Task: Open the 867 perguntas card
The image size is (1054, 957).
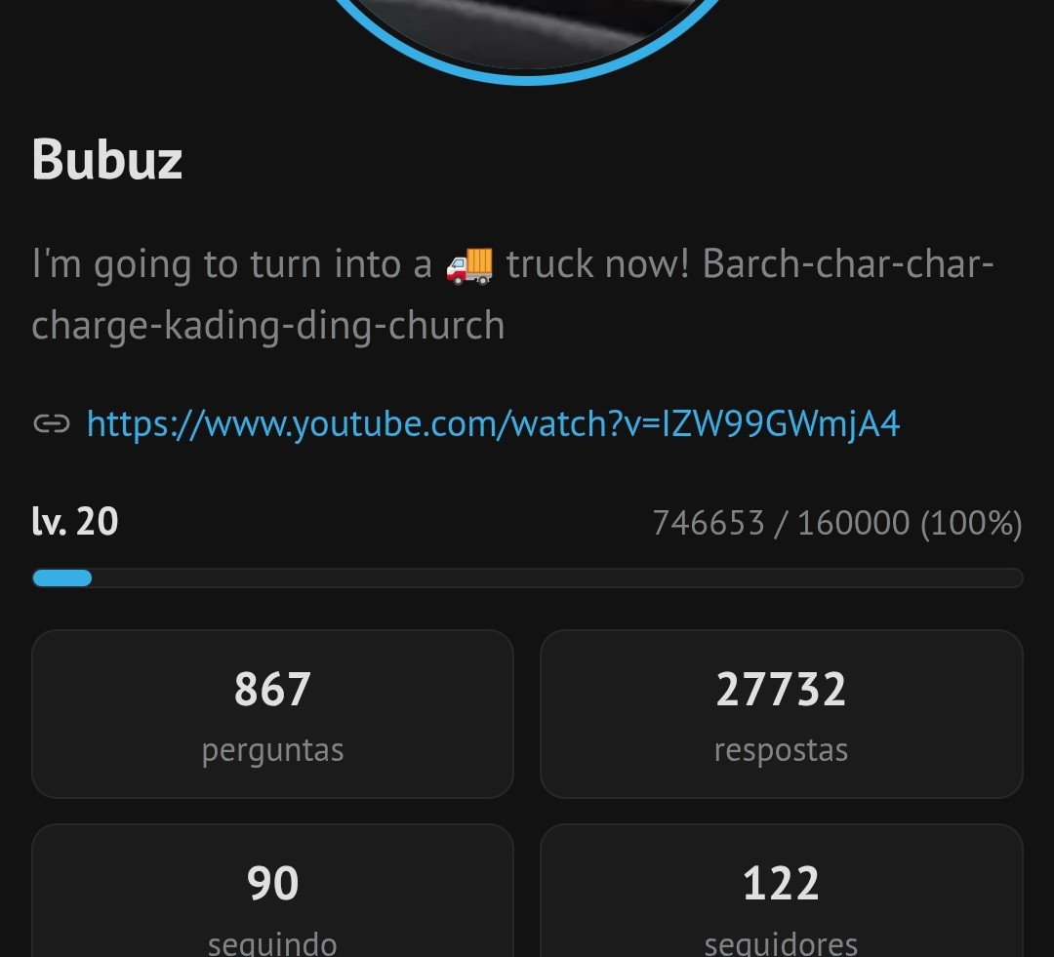Action: pyautogui.click(x=273, y=714)
